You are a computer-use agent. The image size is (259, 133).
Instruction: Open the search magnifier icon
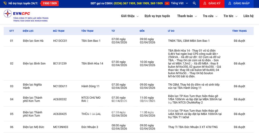coord(194,3)
